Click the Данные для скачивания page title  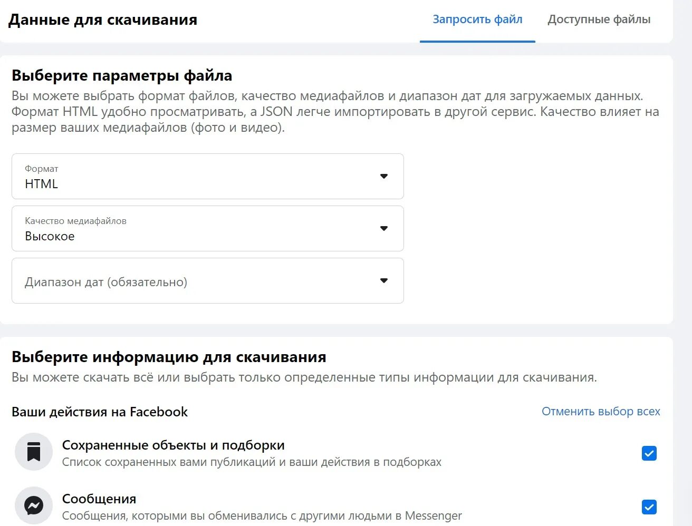click(x=103, y=20)
